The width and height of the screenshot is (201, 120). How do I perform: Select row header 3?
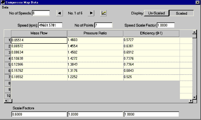point(8,53)
